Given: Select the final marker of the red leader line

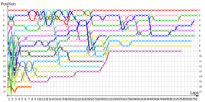Looking at the screenshot, I should (198, 10).
